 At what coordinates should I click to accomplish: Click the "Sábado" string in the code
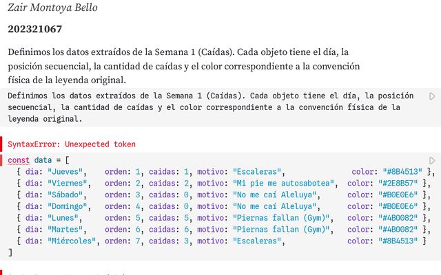[65, 195]
